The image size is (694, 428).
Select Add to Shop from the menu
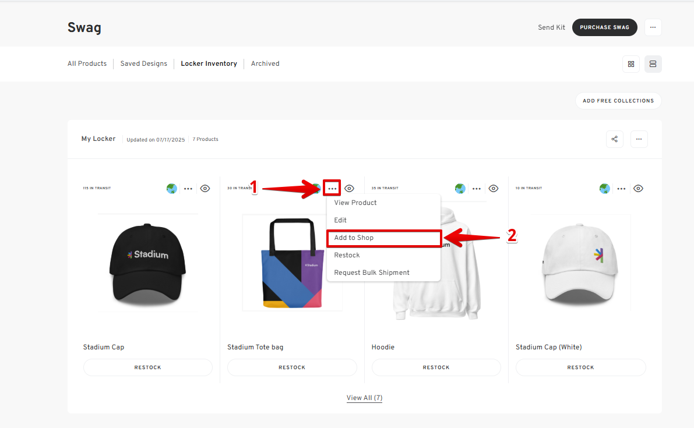point(384,238)
